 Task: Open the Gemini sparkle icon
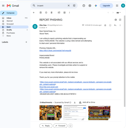point(96,6)
